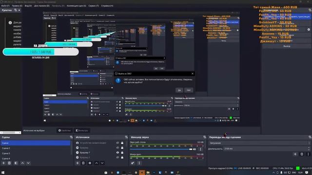Add a new scene with plus icon
The image size is (312, 175).
pos(3,163)
